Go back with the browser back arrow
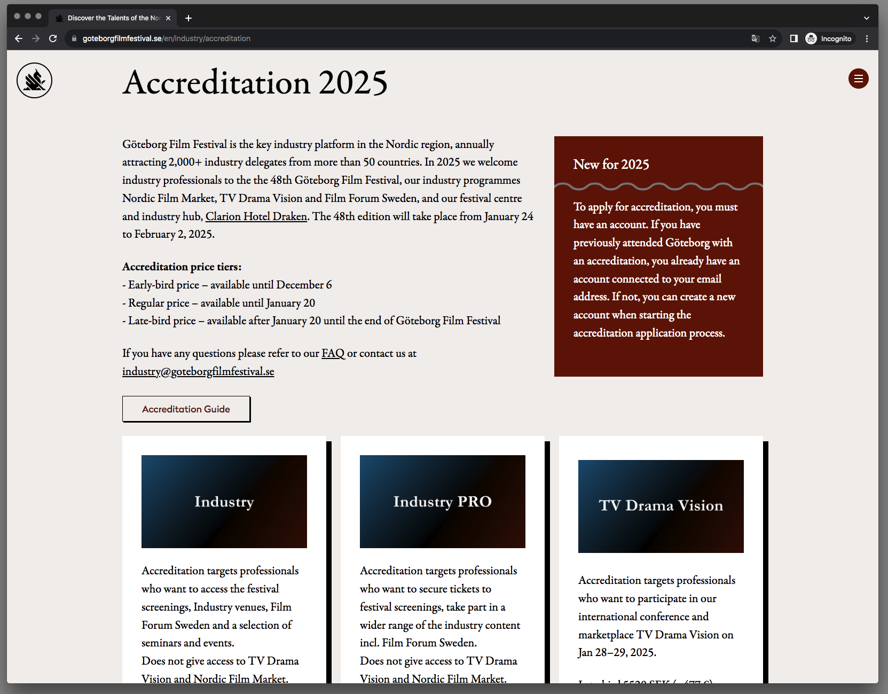 tap(19, 38)
